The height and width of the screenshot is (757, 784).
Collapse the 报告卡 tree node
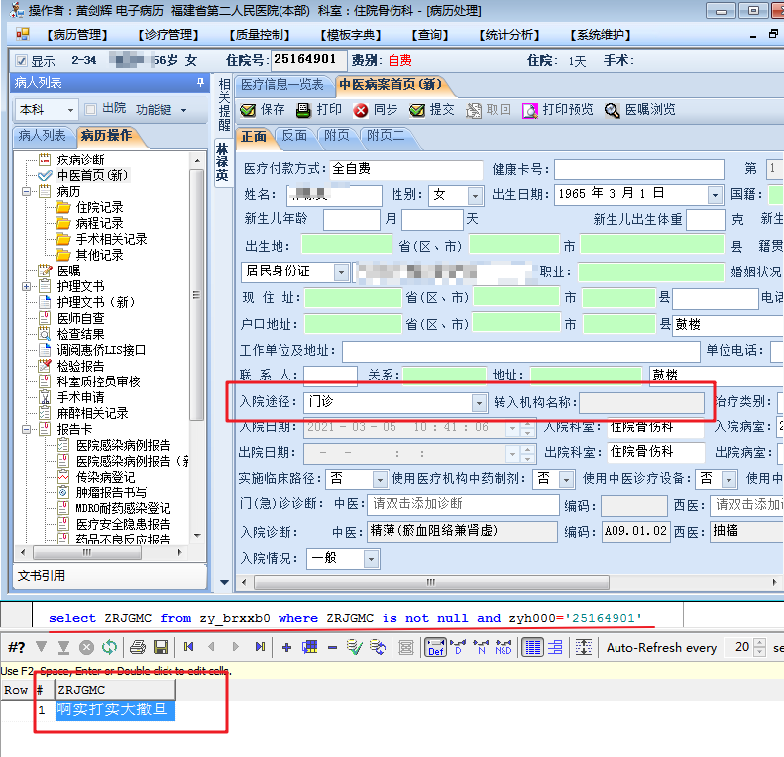pyautogui.click(x=26, y=429)
